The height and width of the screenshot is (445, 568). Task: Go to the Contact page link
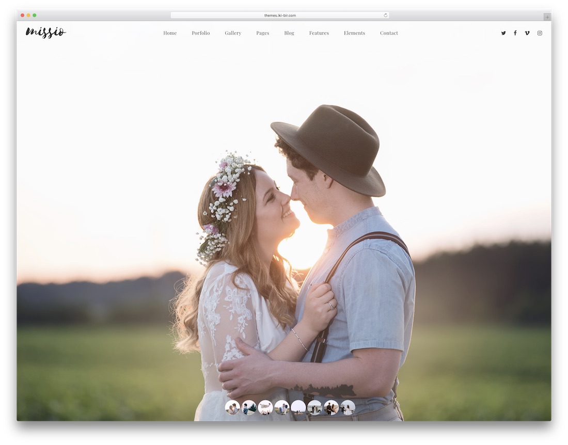click(388, 33)
